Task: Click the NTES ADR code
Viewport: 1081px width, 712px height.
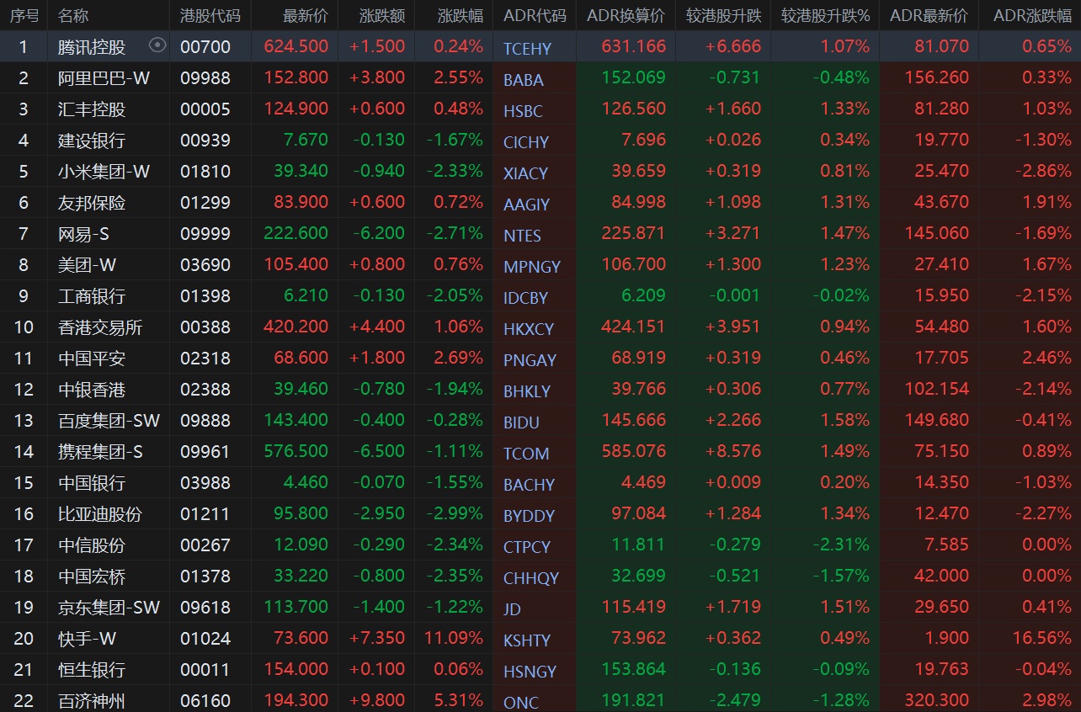Action: [522, 236]
